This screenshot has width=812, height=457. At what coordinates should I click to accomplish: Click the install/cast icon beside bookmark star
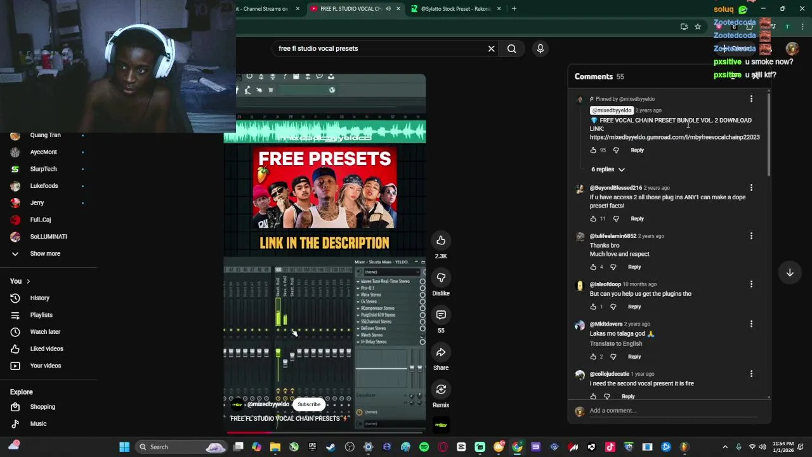(x=684, y=27)
